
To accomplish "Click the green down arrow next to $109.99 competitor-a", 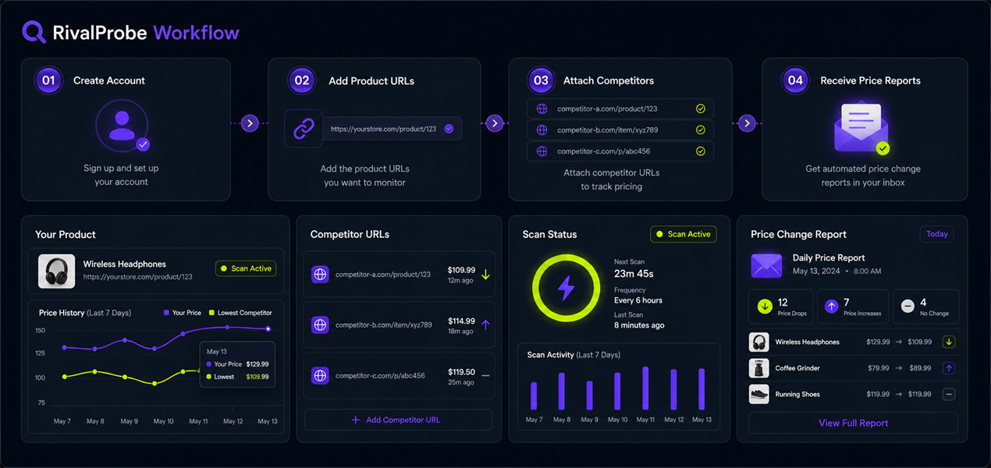I will point(485,275).
